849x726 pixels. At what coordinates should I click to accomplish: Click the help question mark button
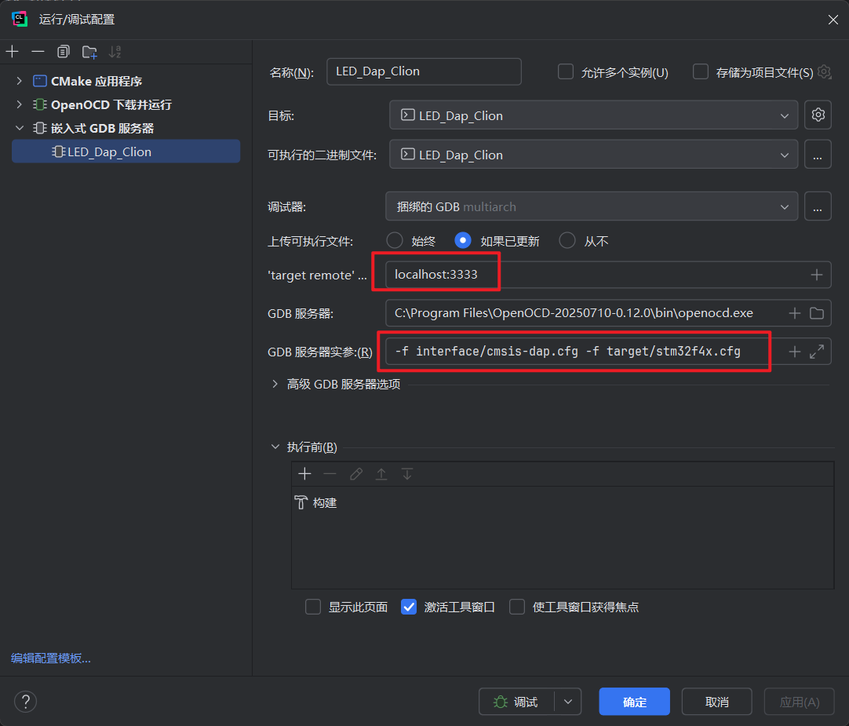pos(25,702)
